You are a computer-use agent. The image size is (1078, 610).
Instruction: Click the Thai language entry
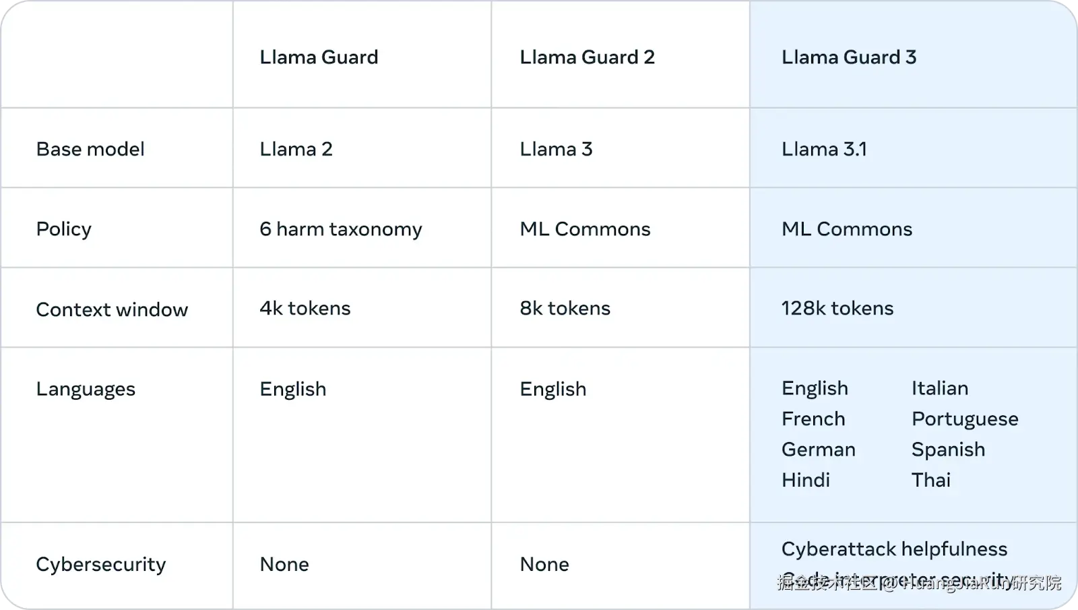tap(930, 480)
